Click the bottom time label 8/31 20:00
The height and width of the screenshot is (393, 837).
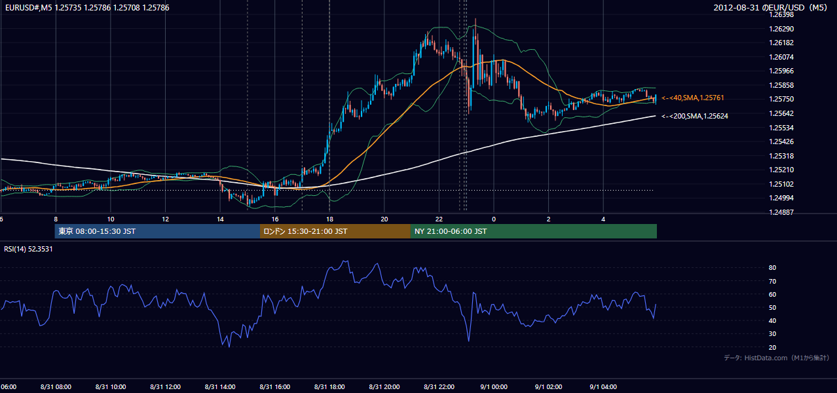coord(384,387)
